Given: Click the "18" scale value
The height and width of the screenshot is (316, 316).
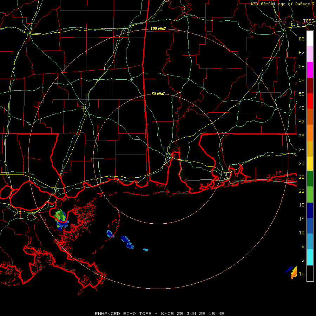Looking at the screenshot, I should (302, 205).
